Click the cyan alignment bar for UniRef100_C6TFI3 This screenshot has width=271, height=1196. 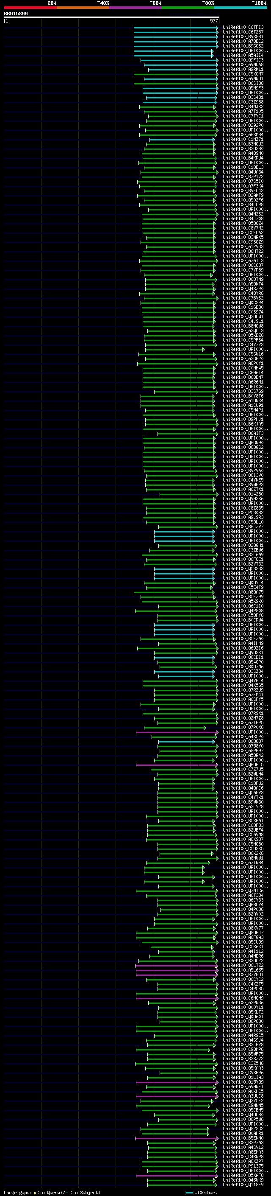(x=176, y=28)
